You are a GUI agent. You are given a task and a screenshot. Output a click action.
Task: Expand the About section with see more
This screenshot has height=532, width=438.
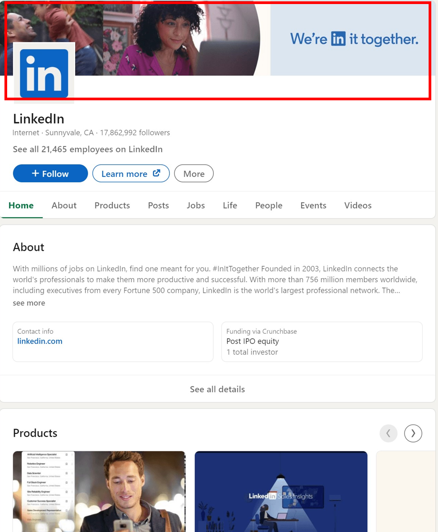coord(29,303)
